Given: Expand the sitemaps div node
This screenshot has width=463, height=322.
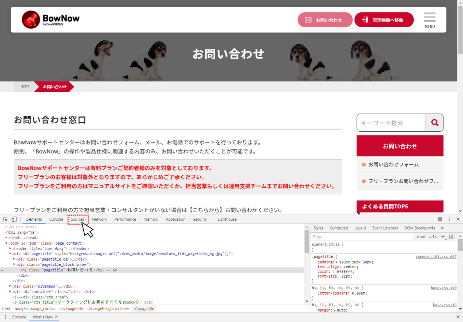Looking at the screenshot, I should [x=10, y=286].
